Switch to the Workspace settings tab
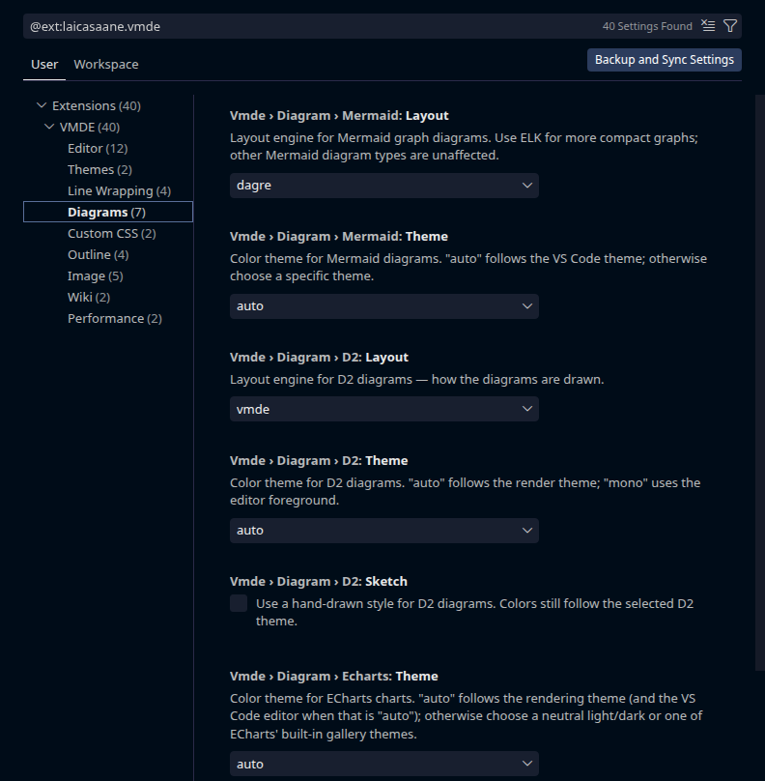The height and width of the screenshot is (781, 765). [106, 64]
